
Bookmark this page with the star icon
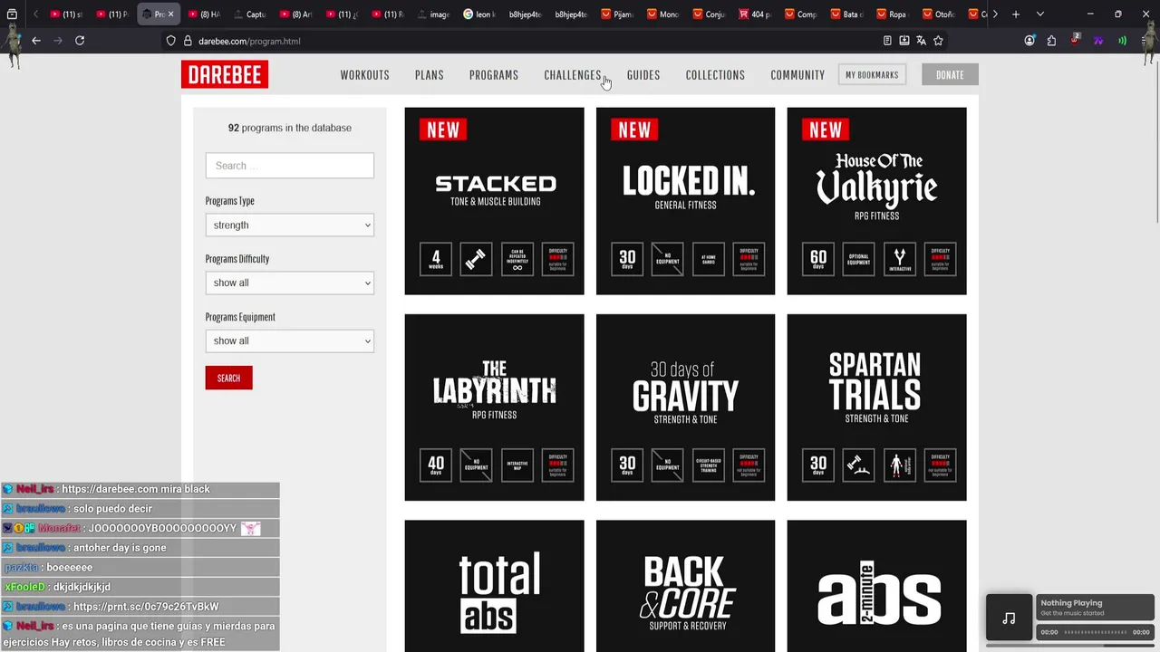[938, 41]
